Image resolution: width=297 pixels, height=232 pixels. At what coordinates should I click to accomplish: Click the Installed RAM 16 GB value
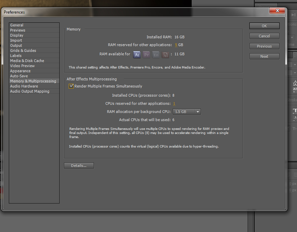(179, 37)
